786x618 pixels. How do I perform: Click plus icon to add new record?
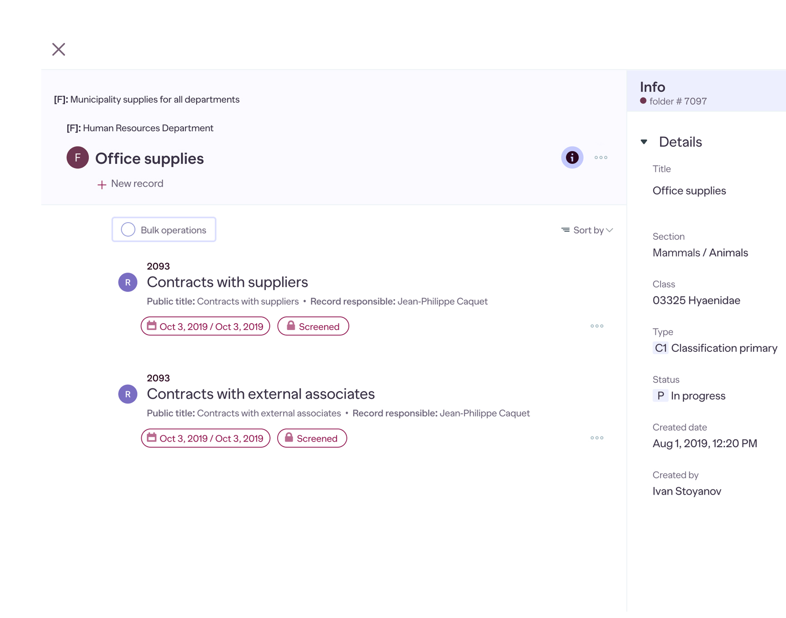(102, 185)
